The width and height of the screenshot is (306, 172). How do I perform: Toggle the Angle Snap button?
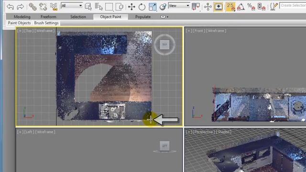241,7
